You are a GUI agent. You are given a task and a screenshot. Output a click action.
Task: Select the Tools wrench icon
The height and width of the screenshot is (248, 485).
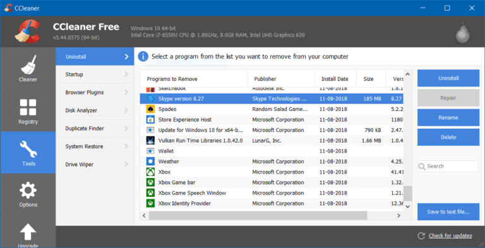(28, 149)
